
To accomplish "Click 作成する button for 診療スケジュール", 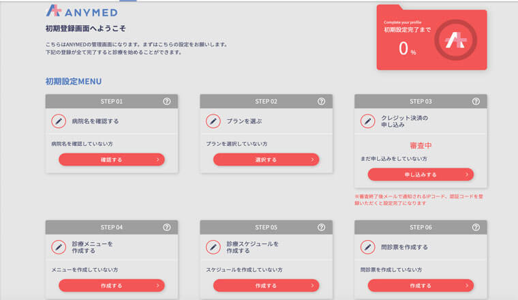I will pyautogui.click(x=266, y=286).
